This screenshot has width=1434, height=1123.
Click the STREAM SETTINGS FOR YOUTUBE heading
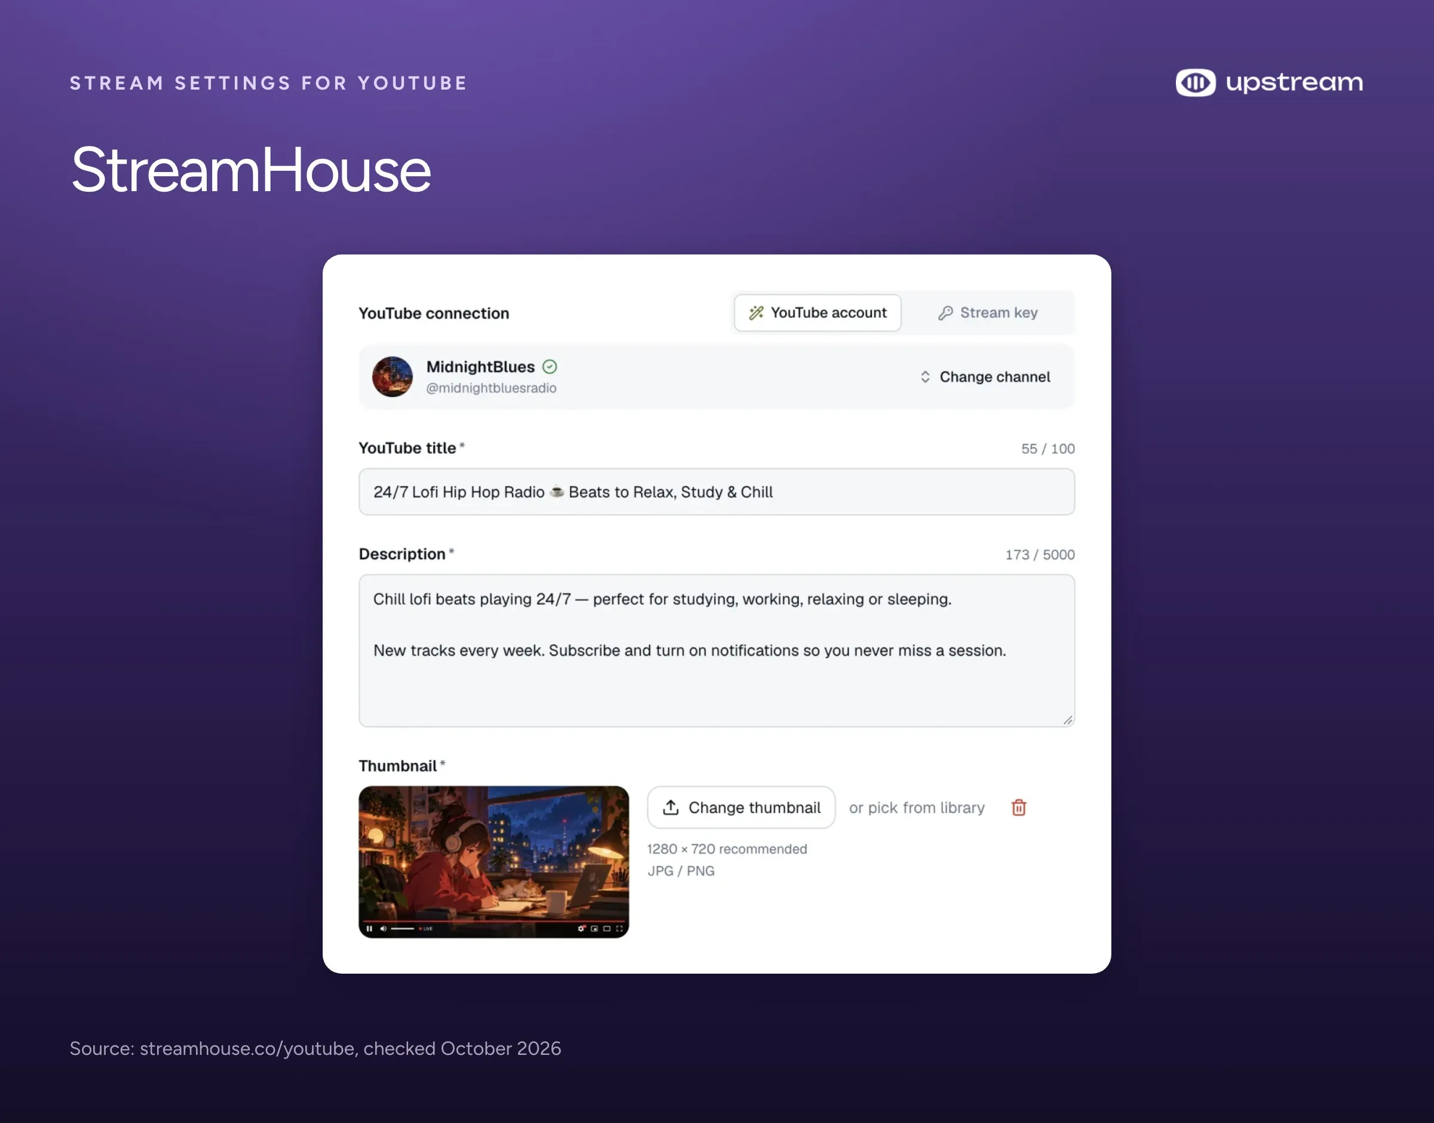coord(268,83)
